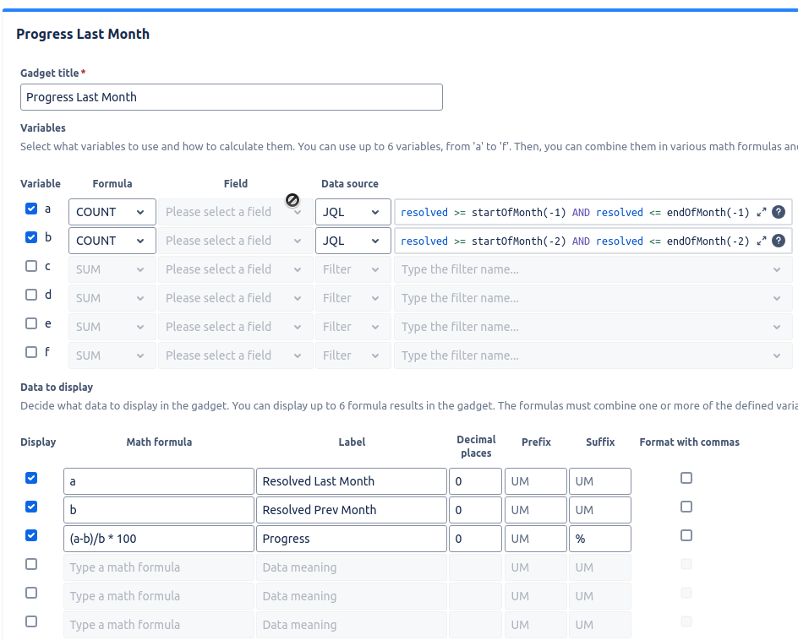Uncheck variable a checkbox
This screenshot has width=798, height=640.
[31, 209]
